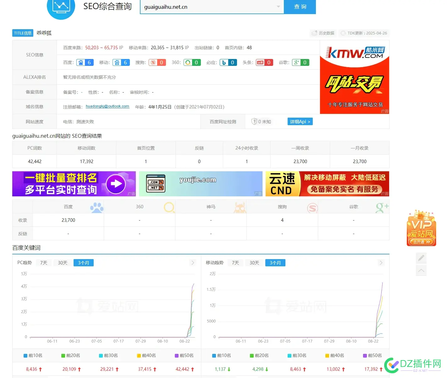Click the mobile Baidu icon next to 移动
This screenshot has height=378, width=447.
(x=118, y=62)
